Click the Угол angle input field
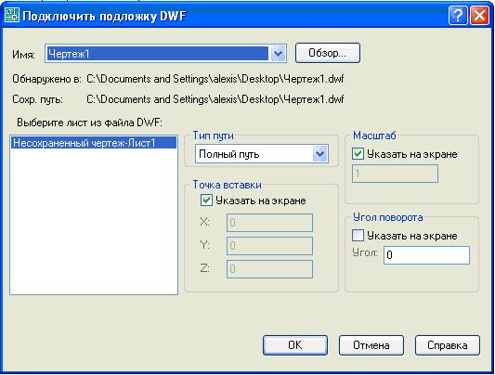 tap(426, 255)
